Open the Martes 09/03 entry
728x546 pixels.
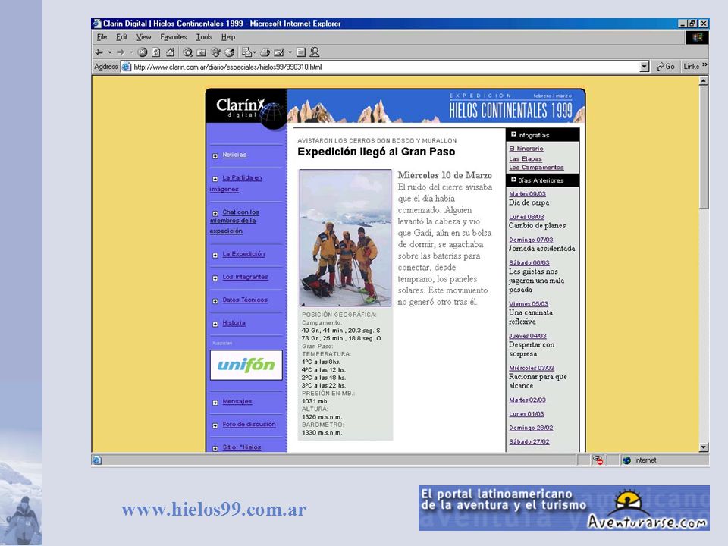527,194
